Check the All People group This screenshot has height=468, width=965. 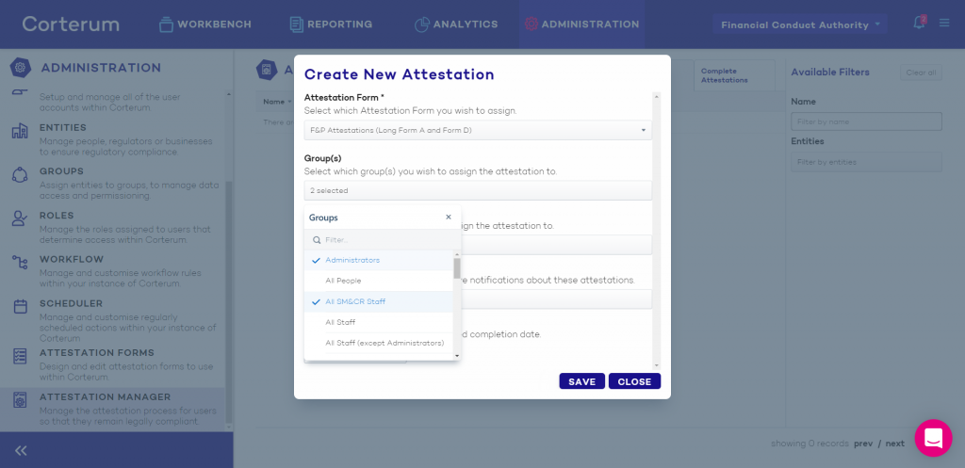point(379,281)
